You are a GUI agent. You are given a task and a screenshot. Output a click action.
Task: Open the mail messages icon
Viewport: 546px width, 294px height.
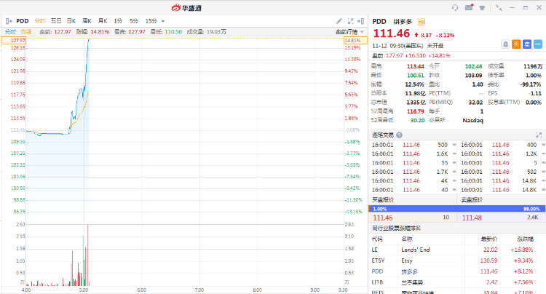pos(470,7)
